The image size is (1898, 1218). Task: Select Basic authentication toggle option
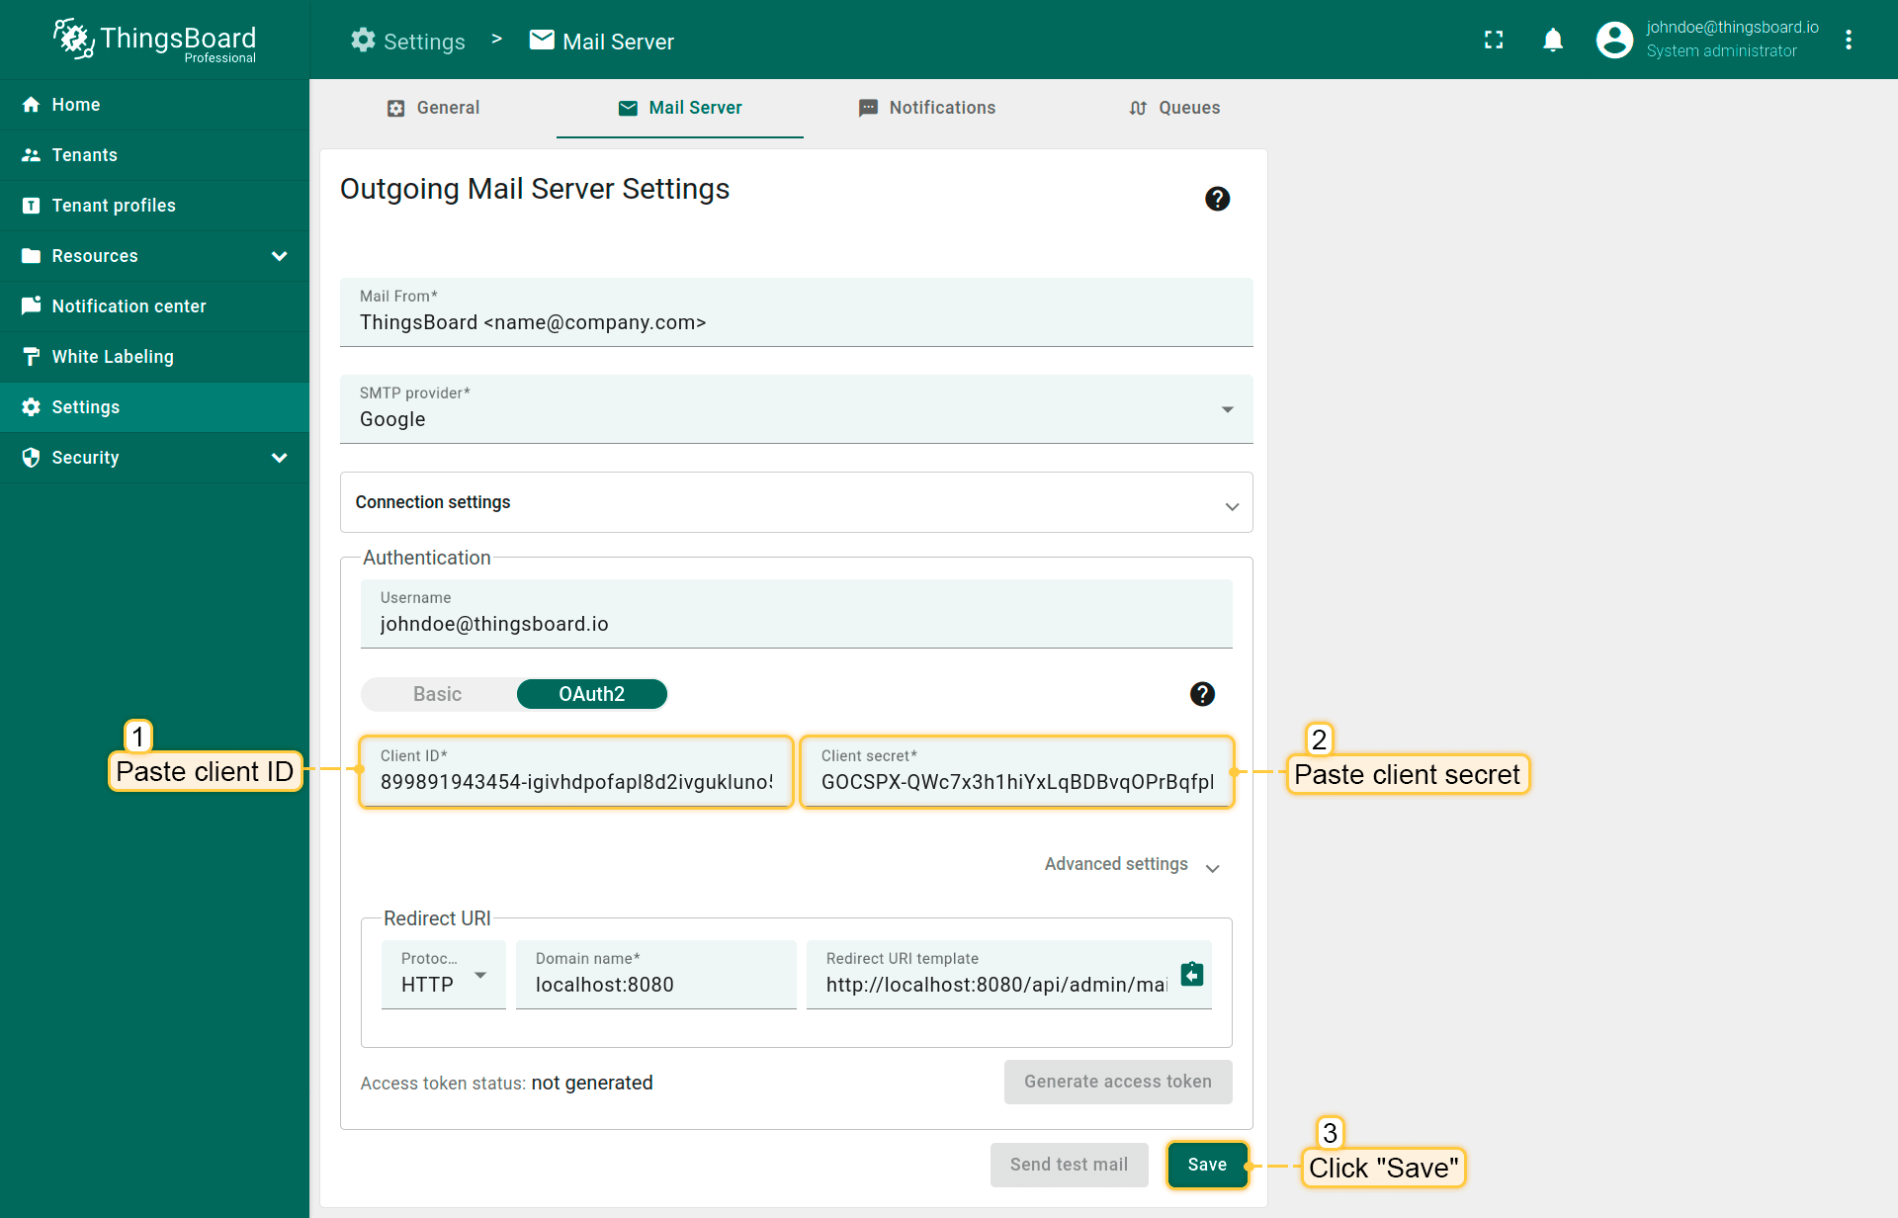tap(438, 694)
